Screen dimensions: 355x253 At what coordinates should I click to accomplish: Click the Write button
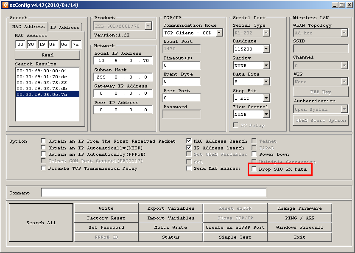[106, 208]
